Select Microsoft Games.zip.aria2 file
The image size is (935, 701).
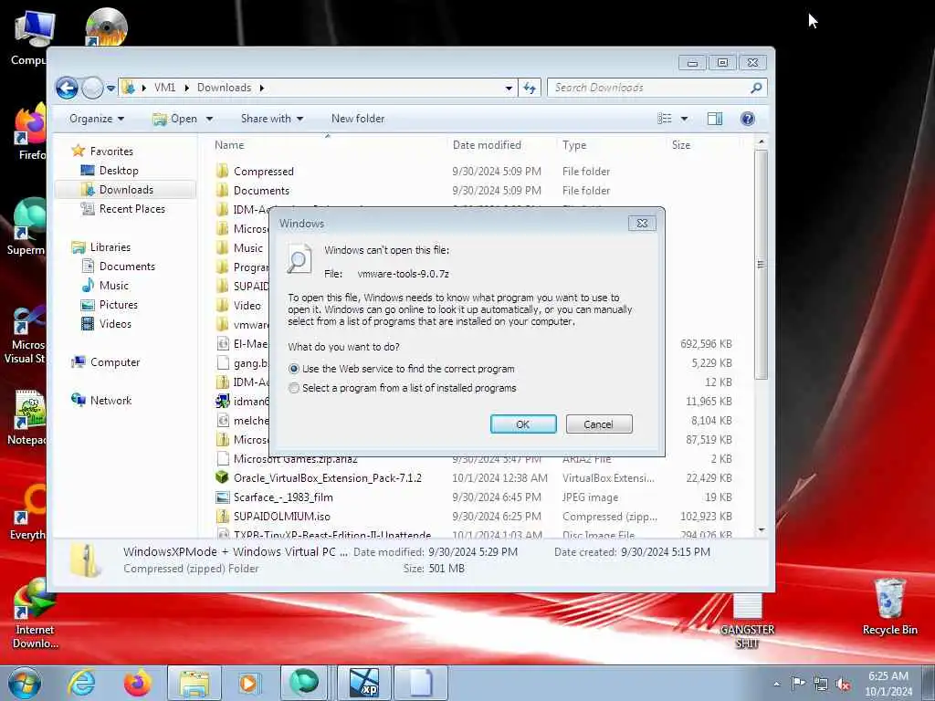click(x=295, y=459)
